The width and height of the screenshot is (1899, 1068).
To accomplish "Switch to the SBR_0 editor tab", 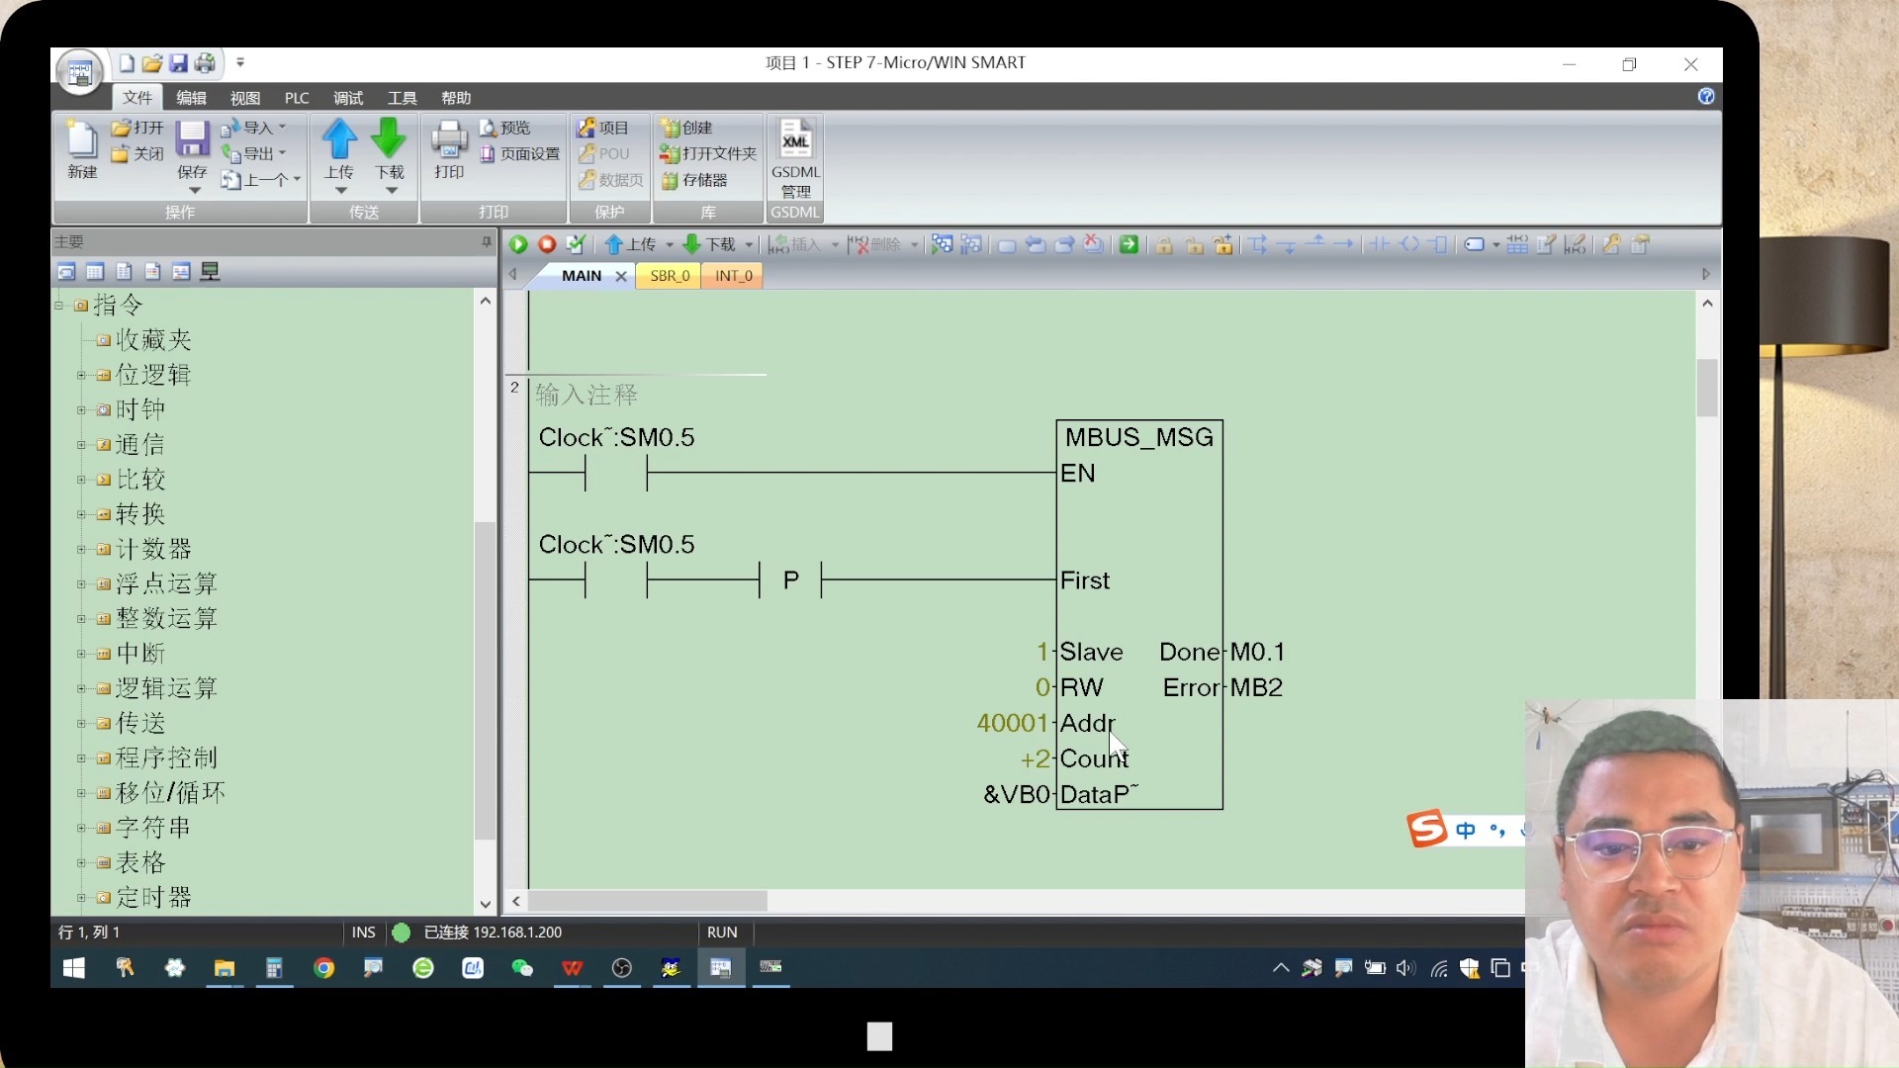I will (x=670, y=276).
